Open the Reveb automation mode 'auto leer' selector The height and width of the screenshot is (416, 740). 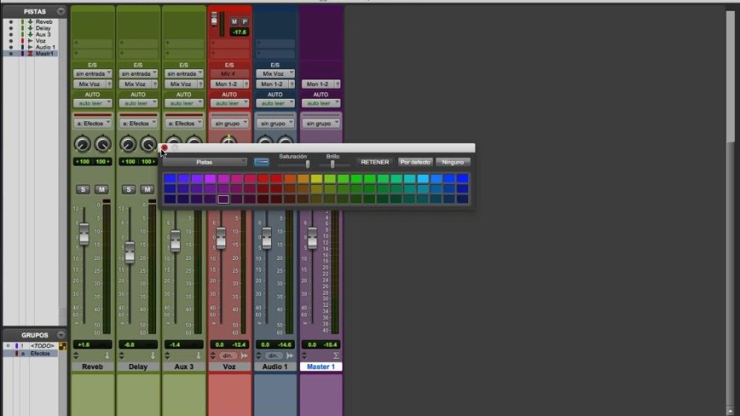point(92,103)
